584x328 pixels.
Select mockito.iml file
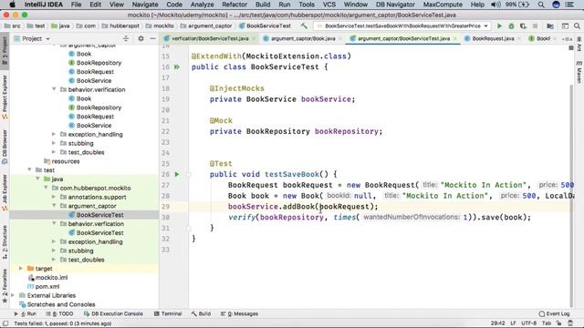click(x=51, y=277)
